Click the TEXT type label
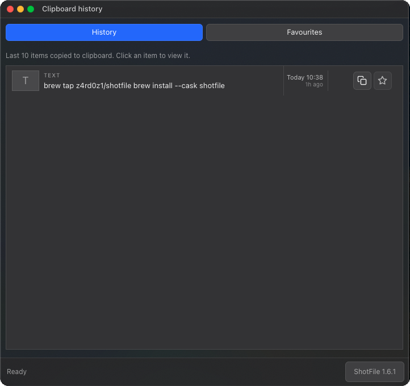This screenshot has width=410, height=386. point(52,76)
